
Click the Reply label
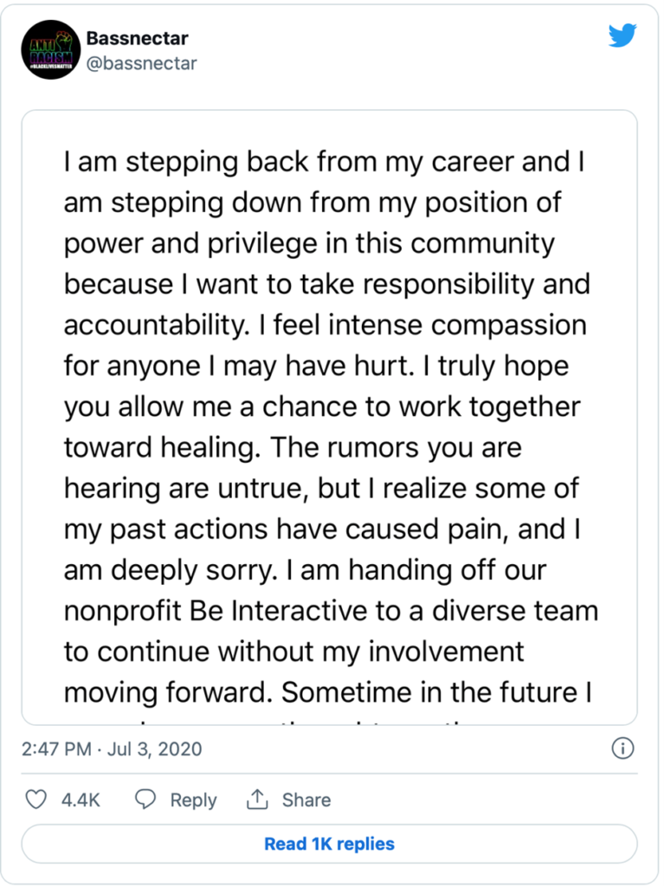[x=193, y=800]
